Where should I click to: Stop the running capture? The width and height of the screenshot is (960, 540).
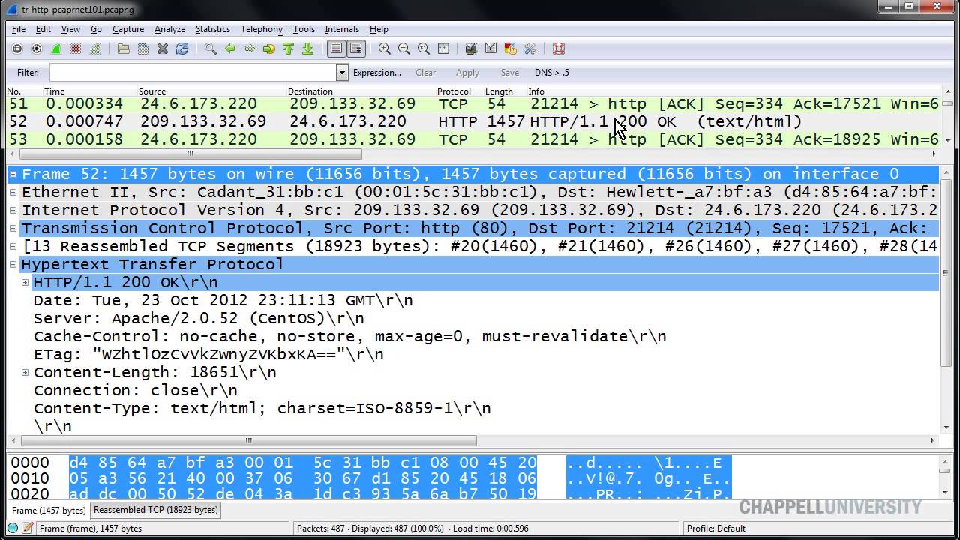pyautogui.click(x=76, y=49)
